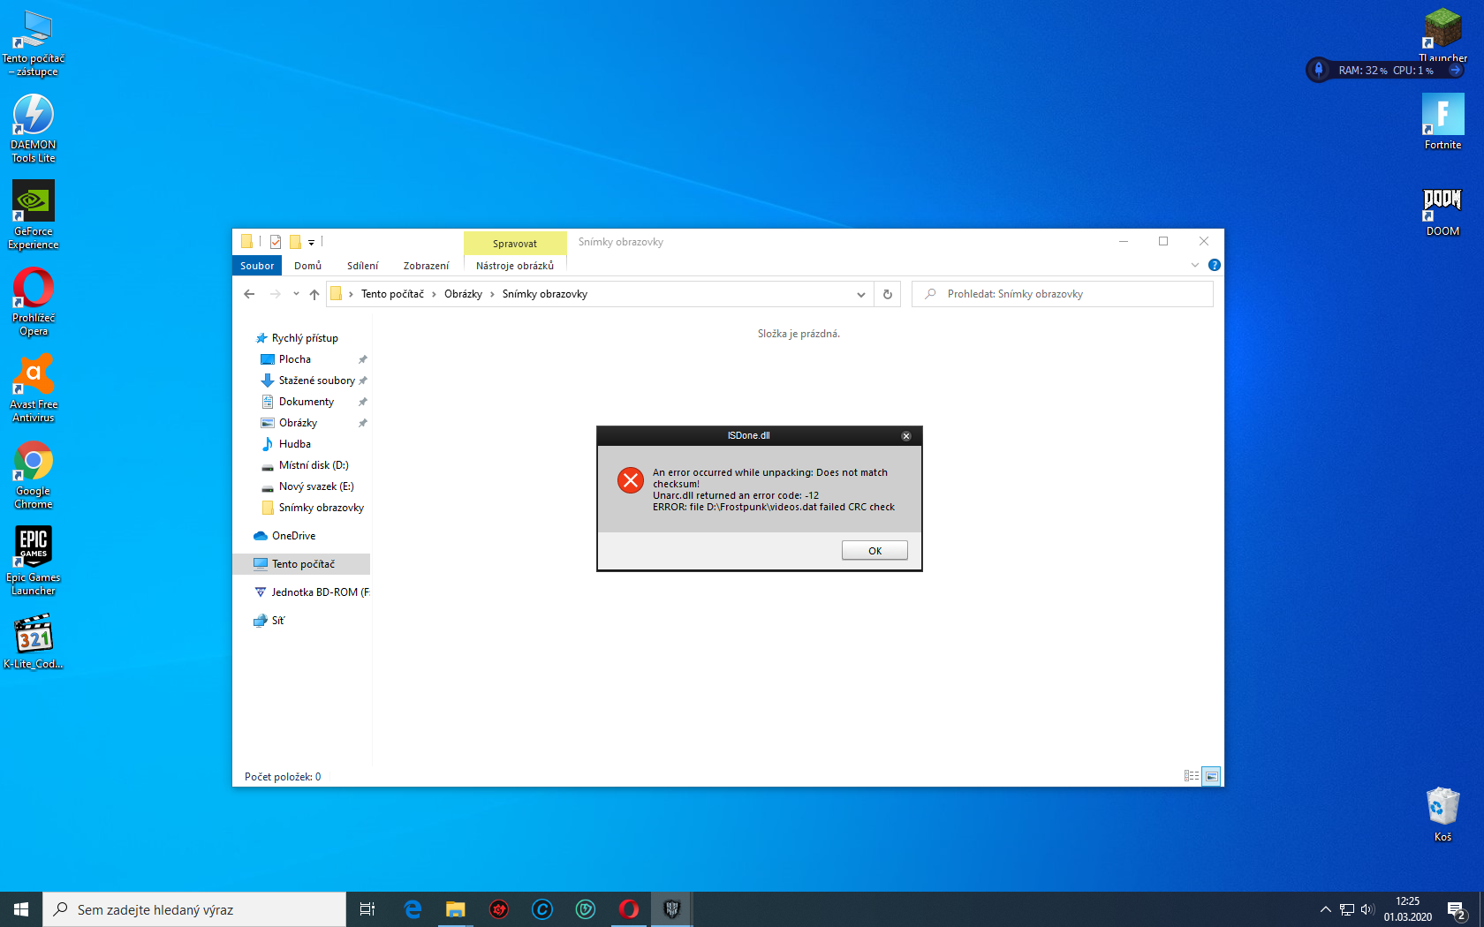The width and height of the screenshot is (1484, 927).
Task: Open File Explorer help icon
Action: click(1215, 265)
